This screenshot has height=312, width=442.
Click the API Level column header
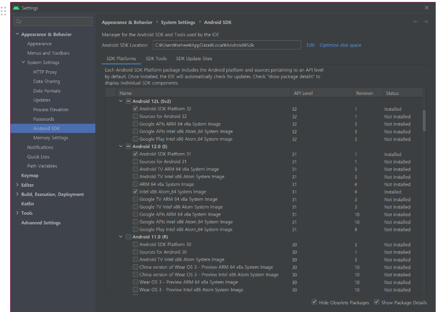pyautogui.click(x=322, y=93)
